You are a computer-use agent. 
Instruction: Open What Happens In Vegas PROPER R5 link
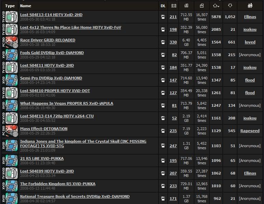[x=66, y=103]
